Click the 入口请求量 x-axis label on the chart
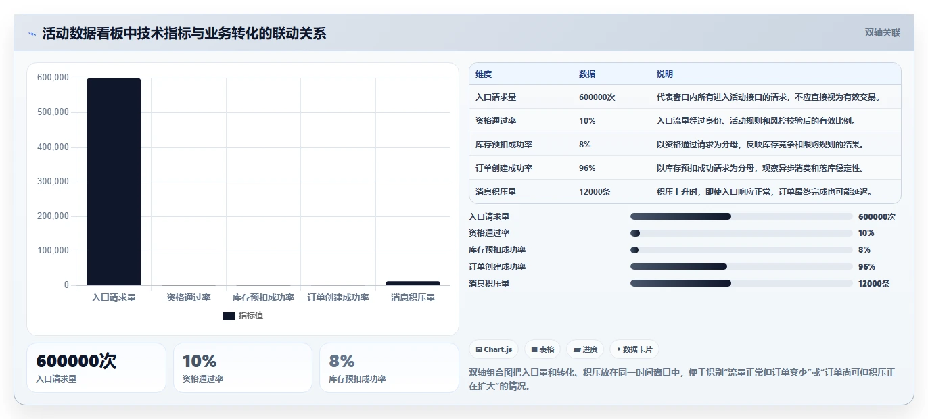 click(114, 297)
